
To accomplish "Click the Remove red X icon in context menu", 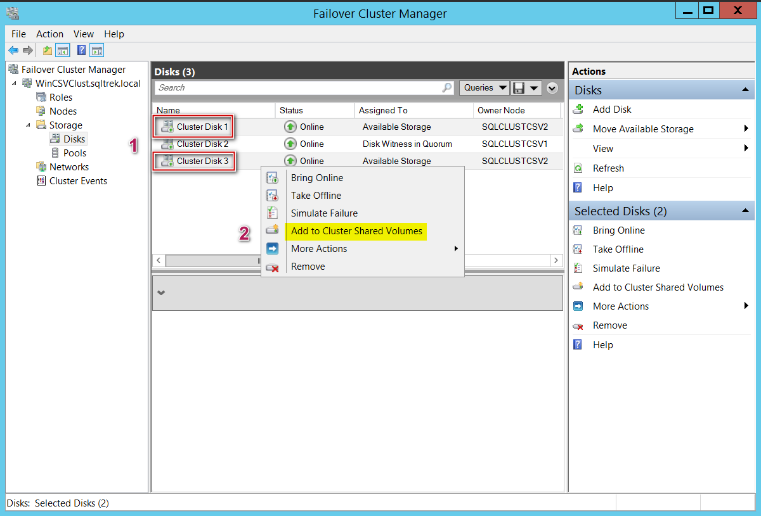I will 272,267.
